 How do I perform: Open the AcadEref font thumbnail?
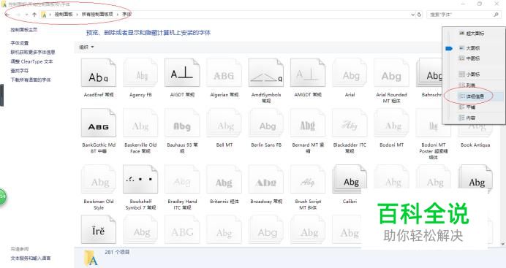(x=99, y=73)
